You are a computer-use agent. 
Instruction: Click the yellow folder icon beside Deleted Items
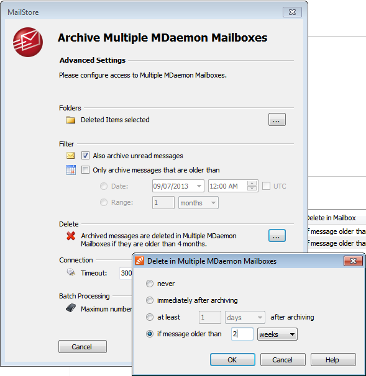coord(71,120)
